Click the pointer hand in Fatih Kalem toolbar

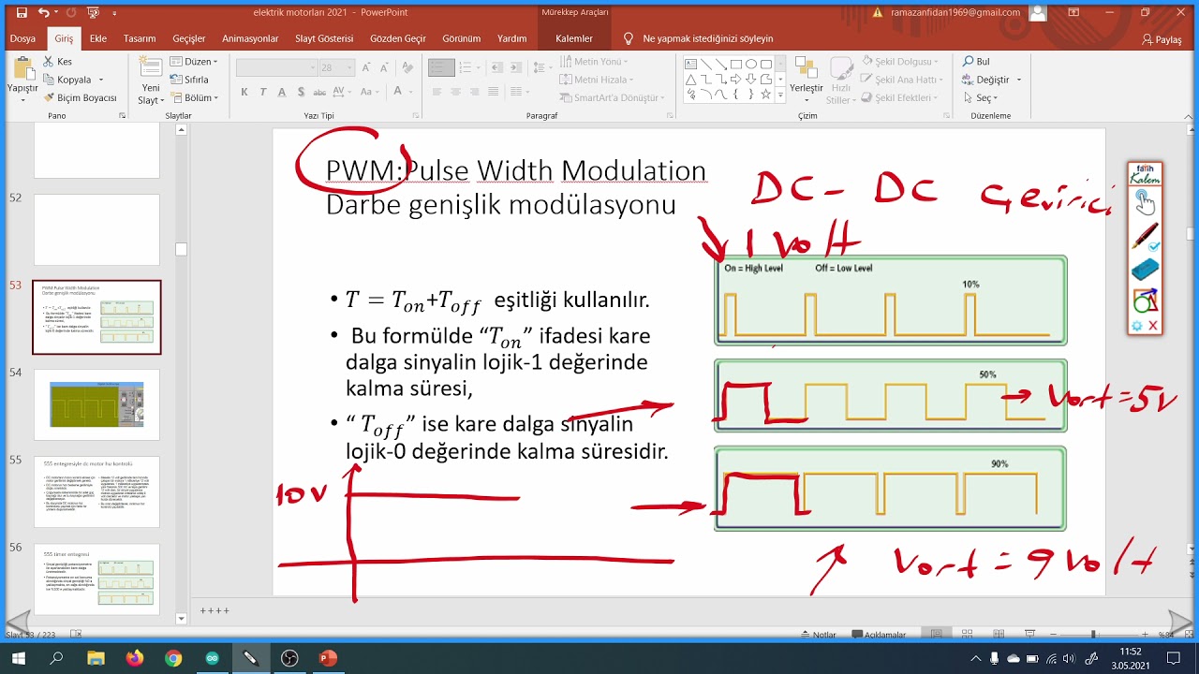pos(1145,201)
